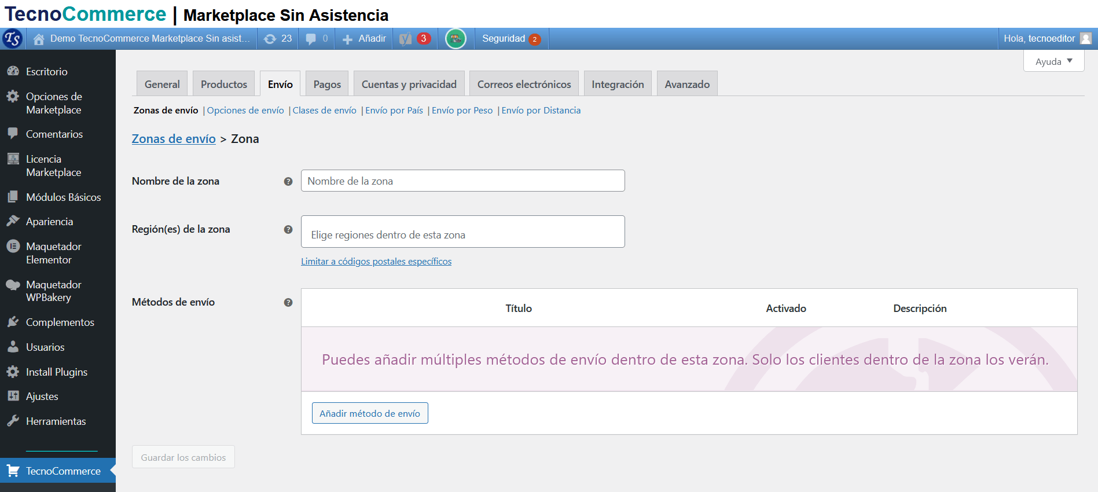Open Envío por Distancia section
Image resolution: width=1098 pixels, height=492 pixels.
coord(541,110)
